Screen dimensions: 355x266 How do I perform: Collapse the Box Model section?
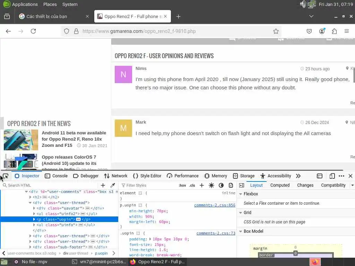pyautogui.click(x=241, y=231)
